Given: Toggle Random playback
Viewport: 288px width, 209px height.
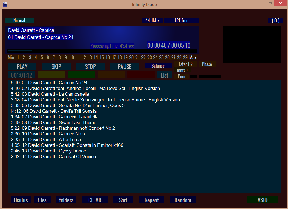Looking at the screenshot, I should tap(183, 200).
